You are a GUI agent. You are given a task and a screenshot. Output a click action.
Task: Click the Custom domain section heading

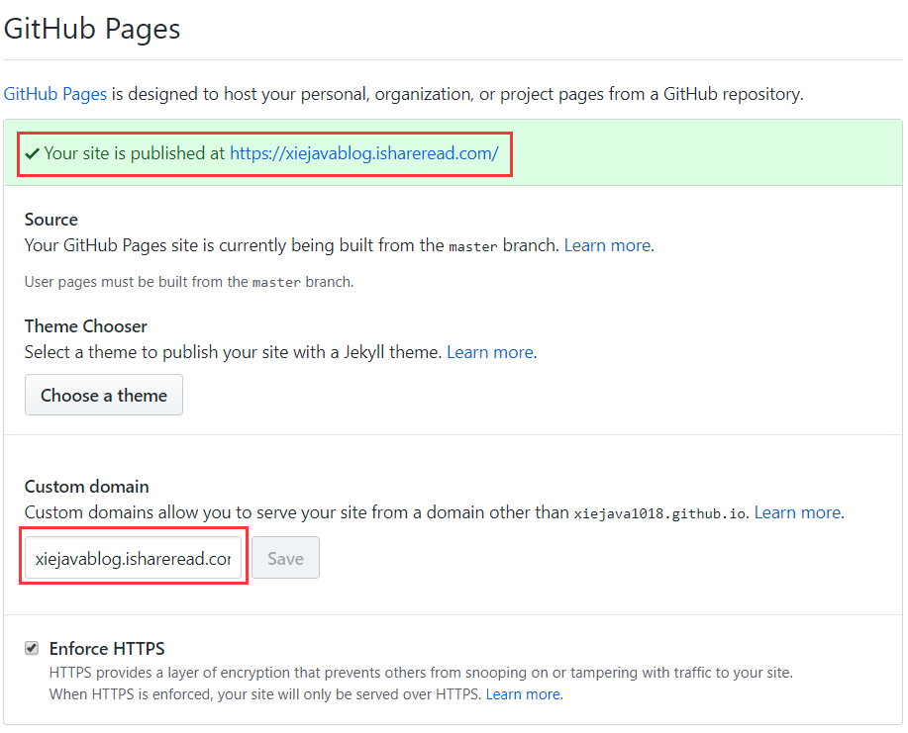click(87, 487)
